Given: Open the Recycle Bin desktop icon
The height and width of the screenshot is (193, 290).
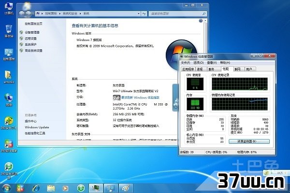Looking at the screenshot, I should point(9,31).
